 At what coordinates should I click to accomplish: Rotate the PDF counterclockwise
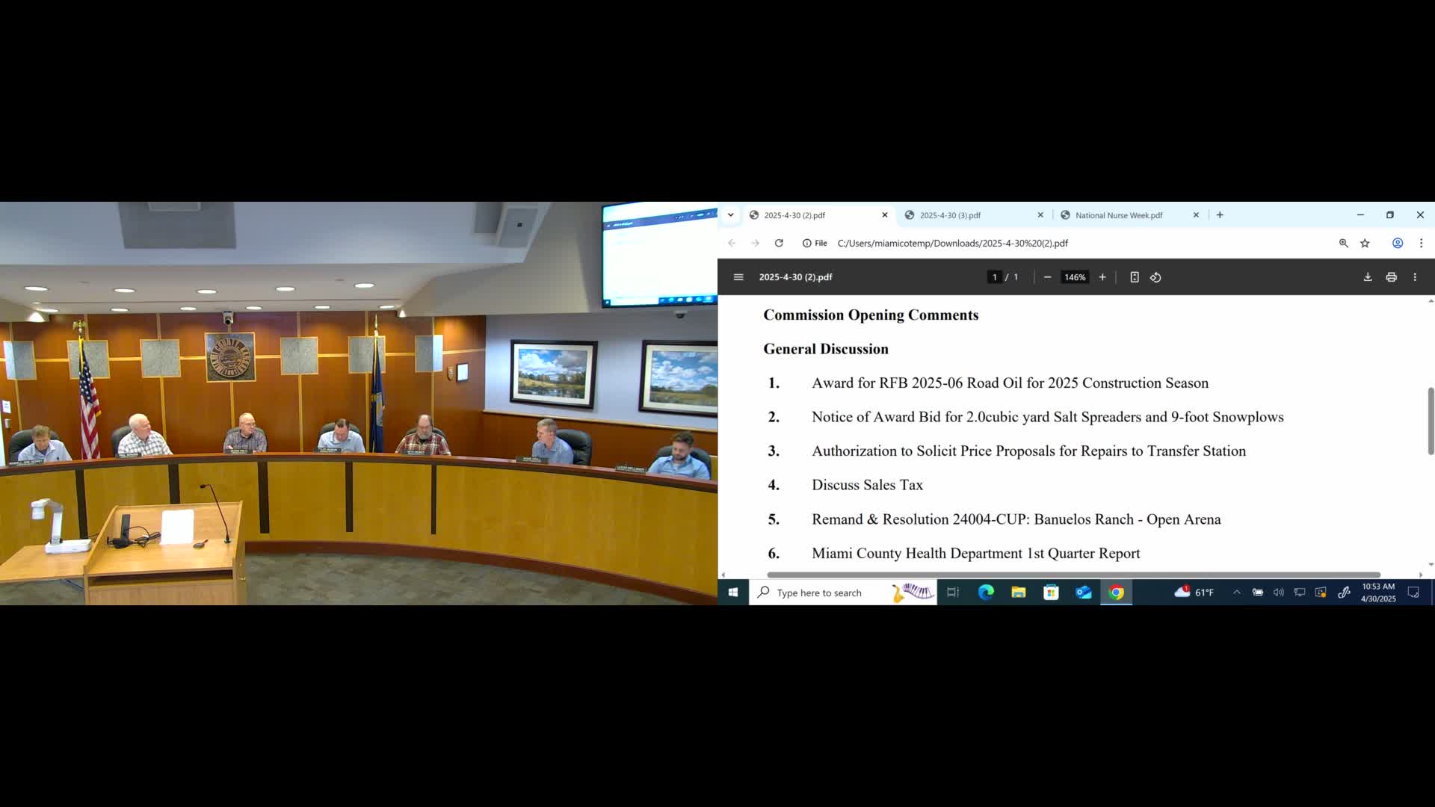[x=1155, y=277]
